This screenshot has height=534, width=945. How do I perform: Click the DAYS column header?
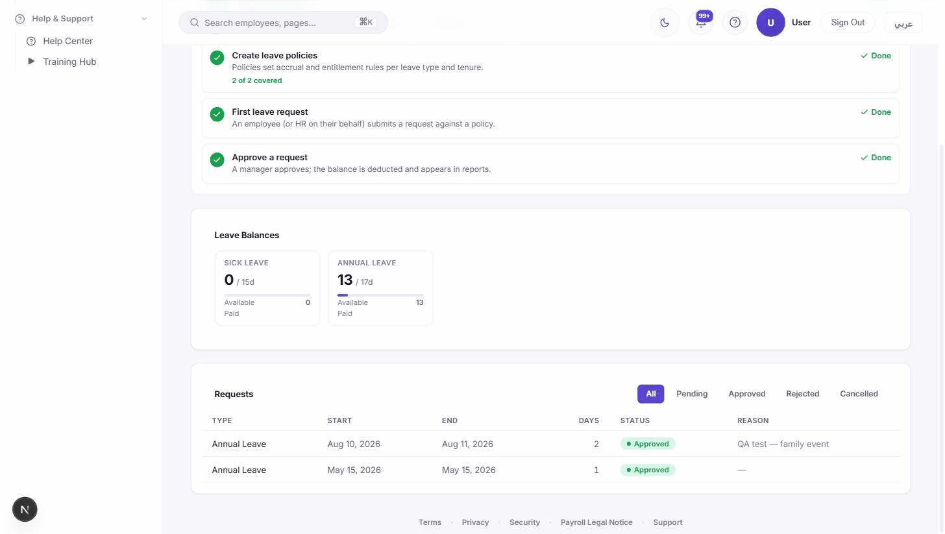pos(589,420)
